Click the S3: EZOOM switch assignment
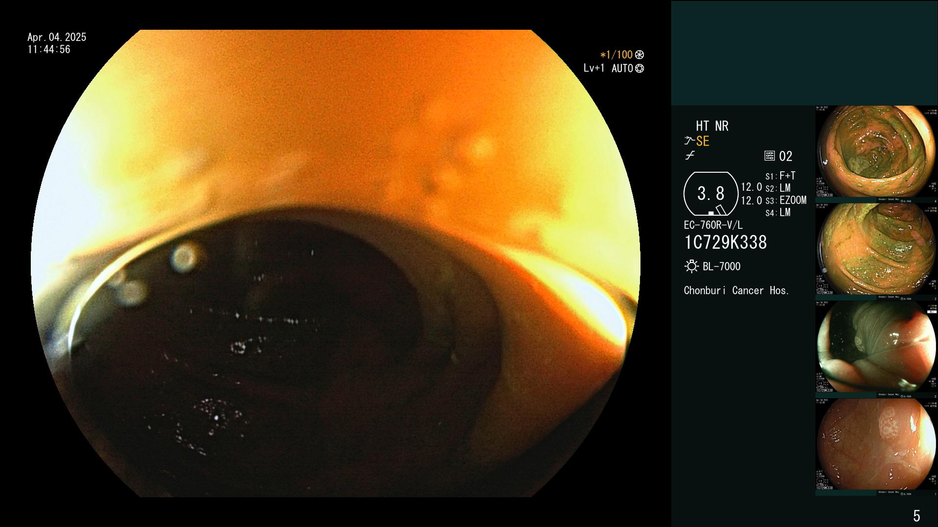This screenshot has height=527, width=938. [x=786, y=201]
